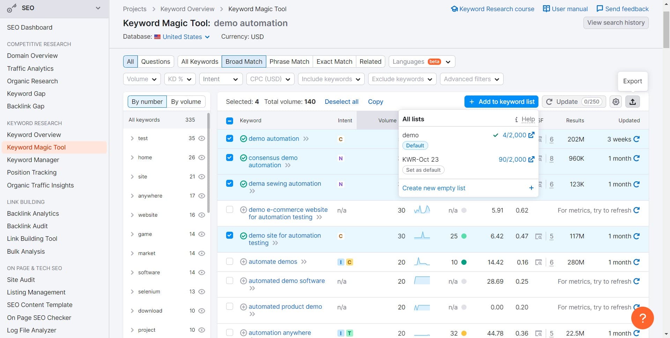Switch to the Phrase Match tab
This screenshot has height=338, width=670.
click(289, 62)
